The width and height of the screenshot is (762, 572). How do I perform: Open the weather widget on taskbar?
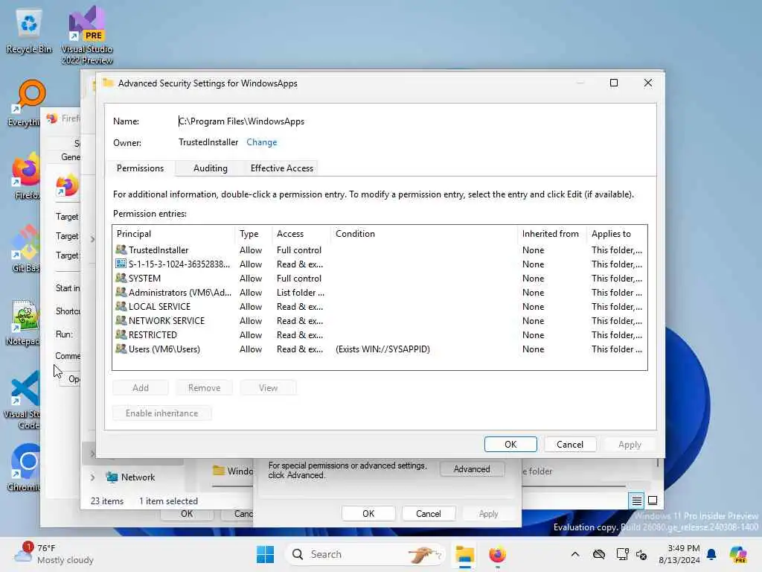[54, 554]
